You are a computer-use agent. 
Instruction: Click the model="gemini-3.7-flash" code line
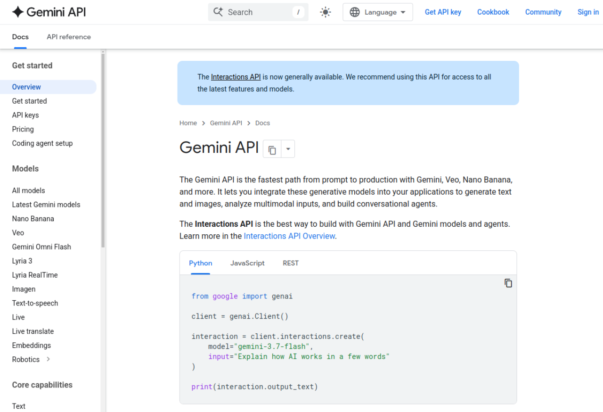point(261,346)
